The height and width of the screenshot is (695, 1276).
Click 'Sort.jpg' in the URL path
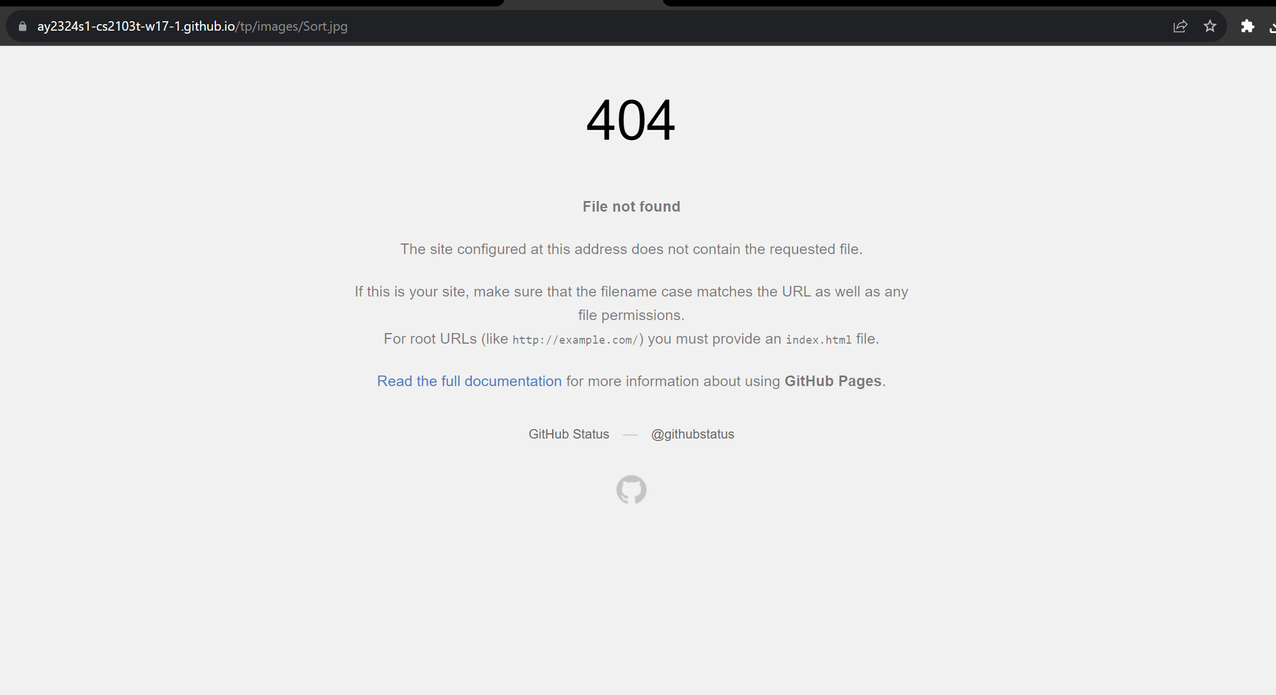click(x=325, y=27)
